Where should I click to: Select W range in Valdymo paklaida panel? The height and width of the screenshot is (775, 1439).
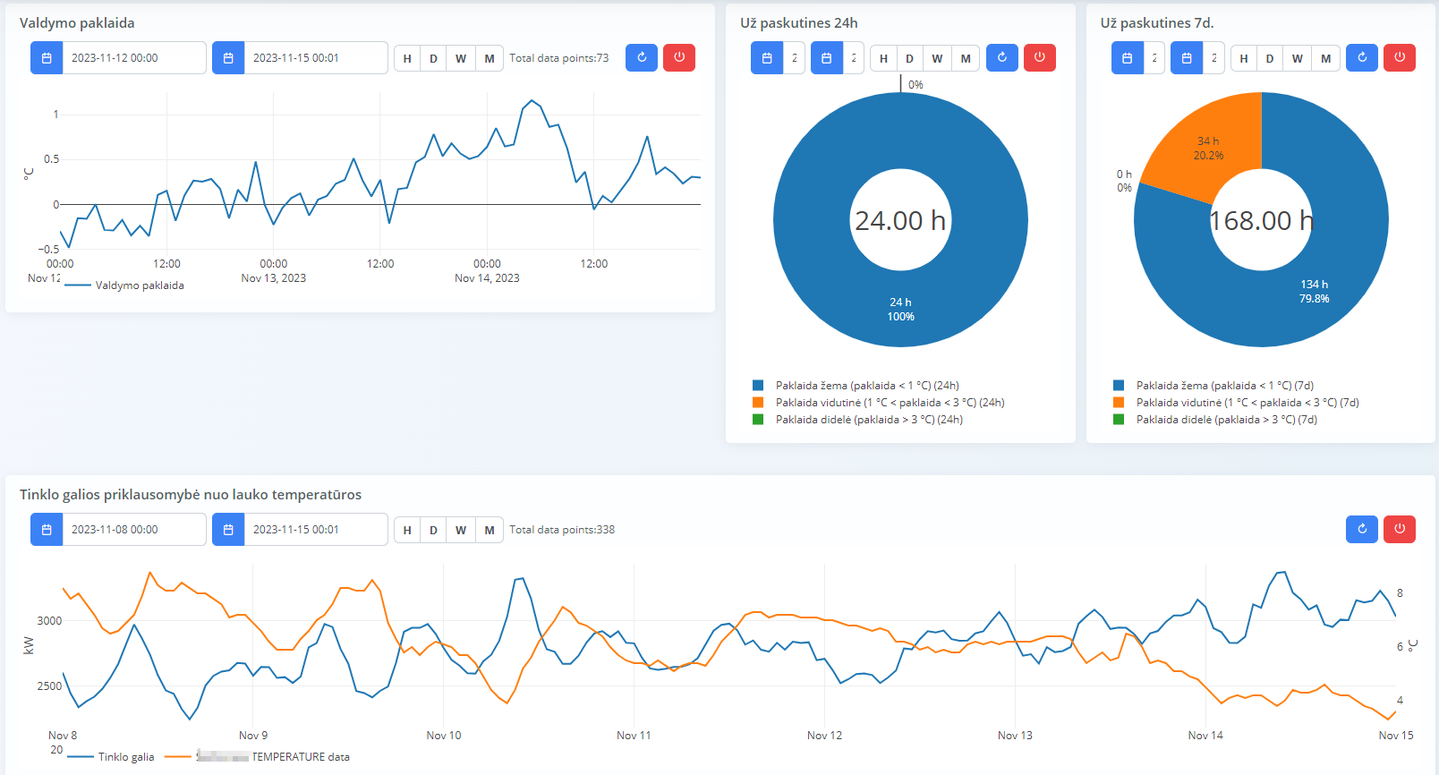[x=461, y=59]
